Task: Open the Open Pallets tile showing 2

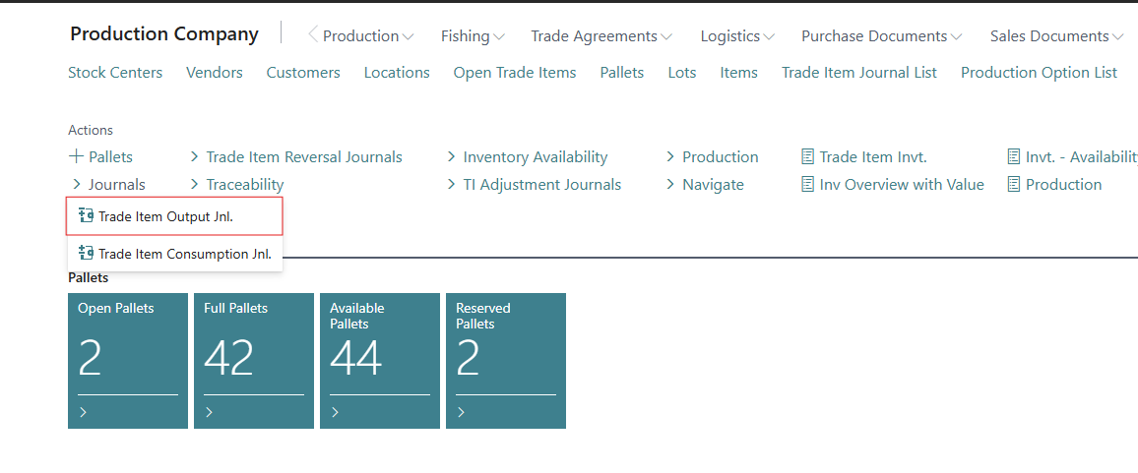Action: point(127,360)
